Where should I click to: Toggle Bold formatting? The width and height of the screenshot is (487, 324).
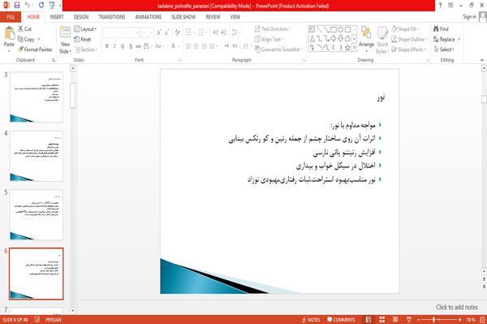tap(107, 46)
